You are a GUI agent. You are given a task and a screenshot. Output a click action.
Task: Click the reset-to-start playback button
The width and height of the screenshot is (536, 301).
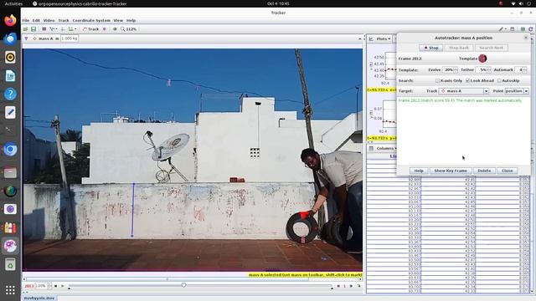(56, 286)
